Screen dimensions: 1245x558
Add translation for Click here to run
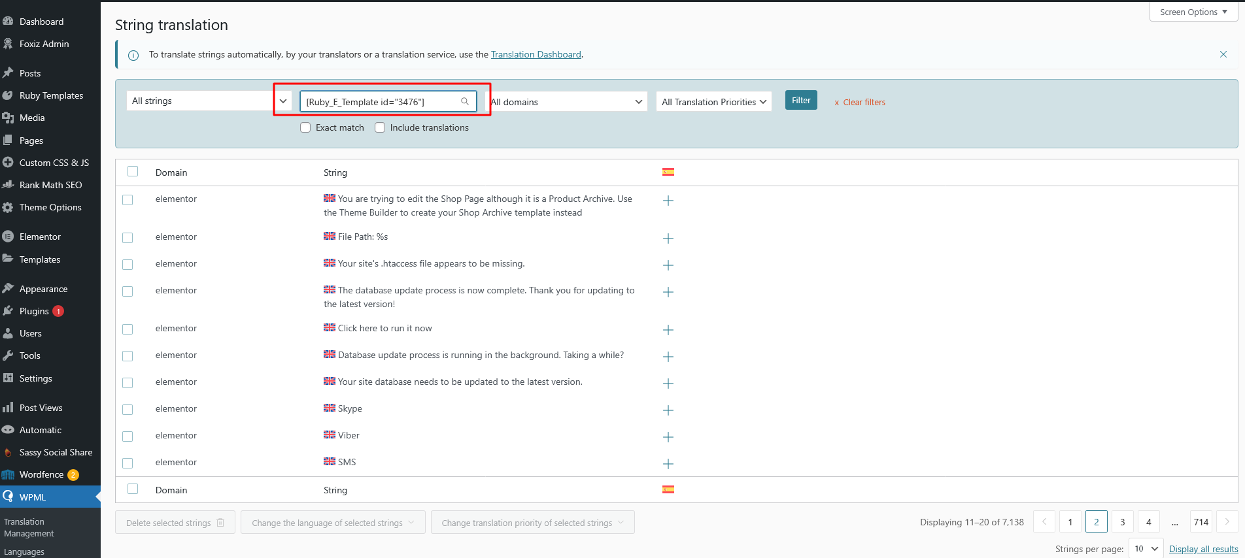point(668,330)
